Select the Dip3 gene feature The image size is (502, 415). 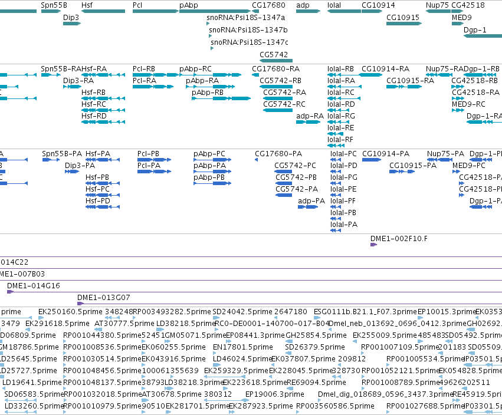(72, 24)
